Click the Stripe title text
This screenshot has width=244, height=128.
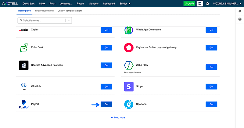click(139, 86)
